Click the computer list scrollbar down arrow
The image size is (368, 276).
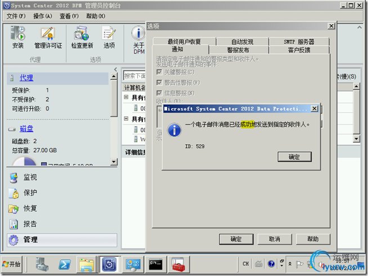(356, 139)
